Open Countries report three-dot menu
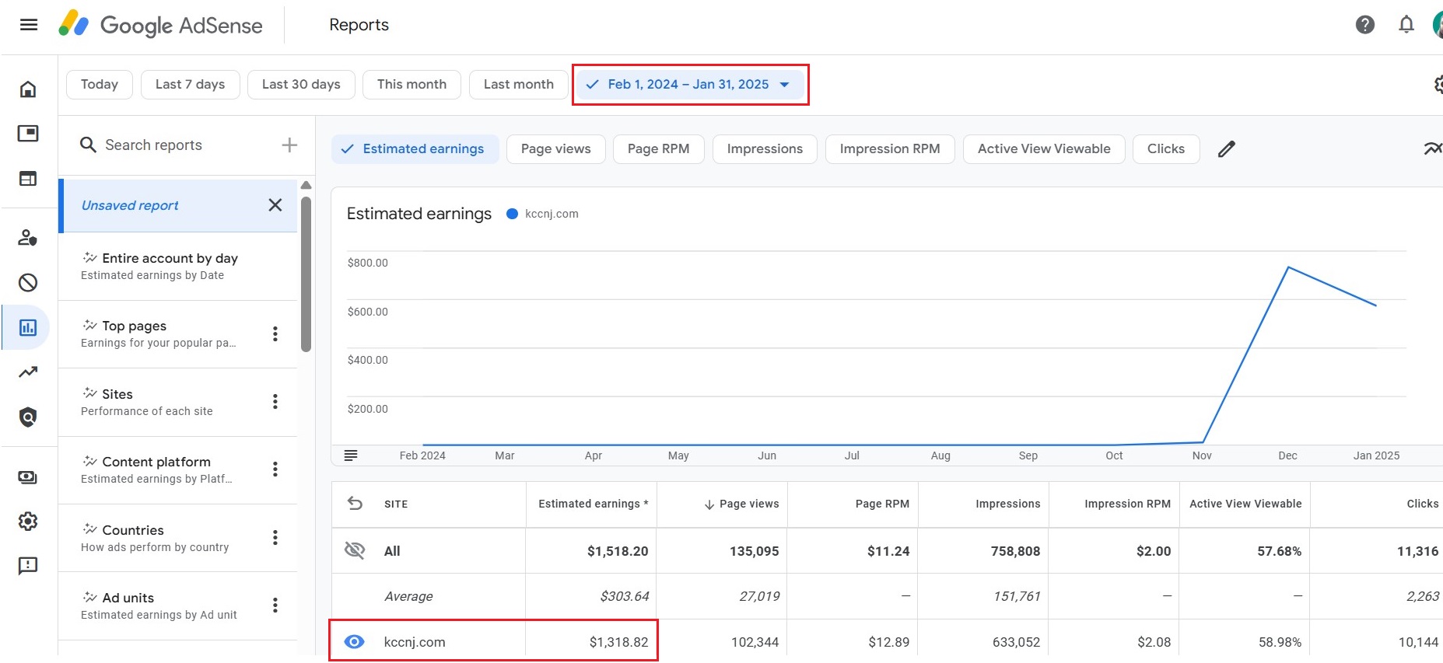 tap(275, 538)
